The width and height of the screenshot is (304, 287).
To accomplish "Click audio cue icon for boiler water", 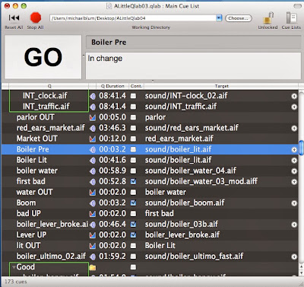I will tap(93, 171).
